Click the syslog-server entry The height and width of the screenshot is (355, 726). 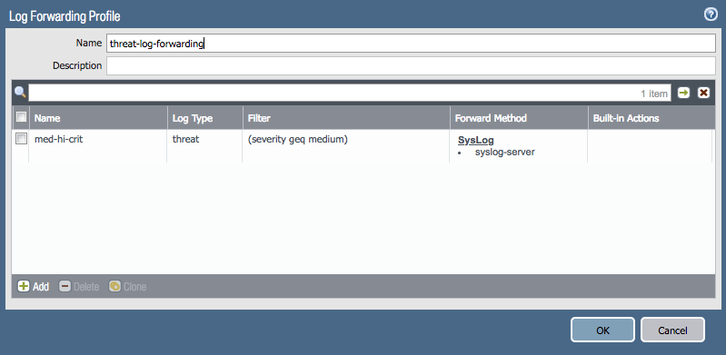point(504,152)
